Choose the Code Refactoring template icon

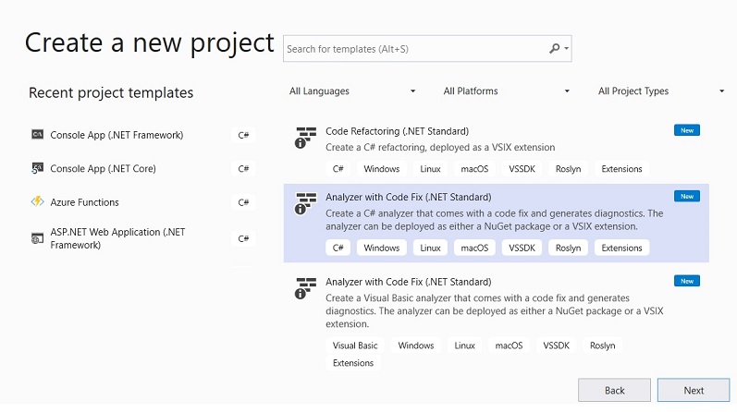pos(305,138)
